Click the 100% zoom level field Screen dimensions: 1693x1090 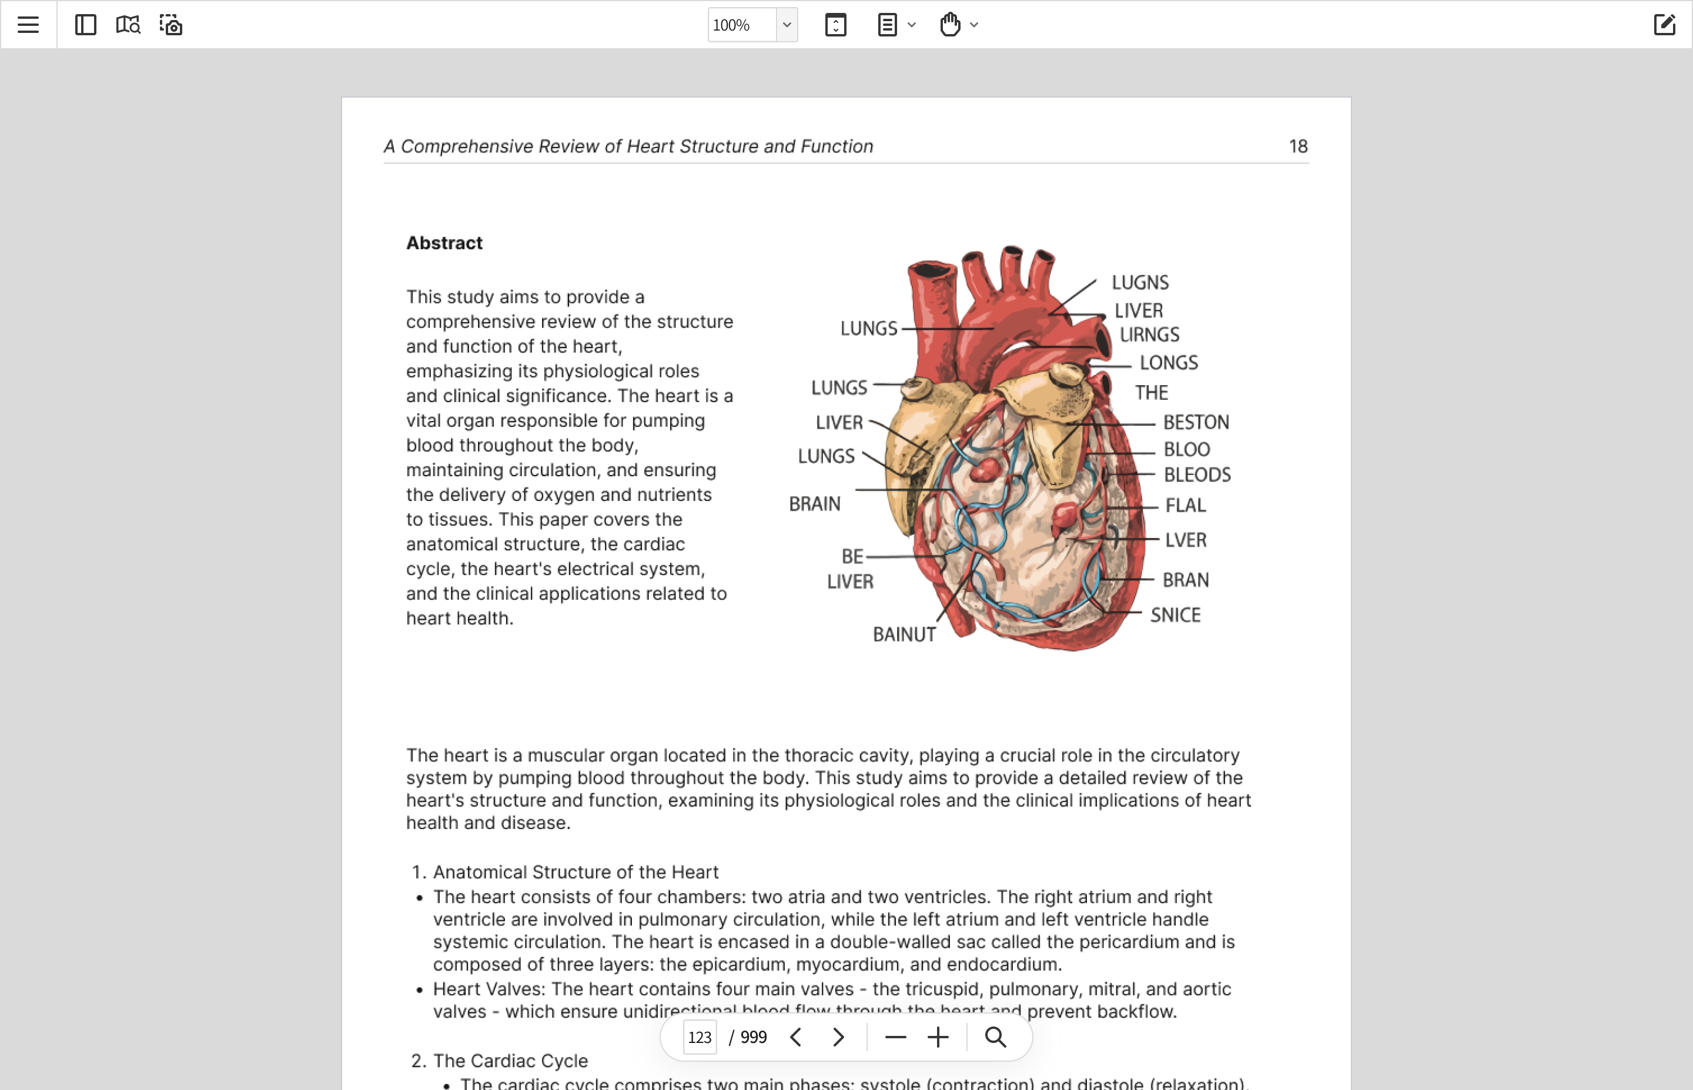[741, 25]
